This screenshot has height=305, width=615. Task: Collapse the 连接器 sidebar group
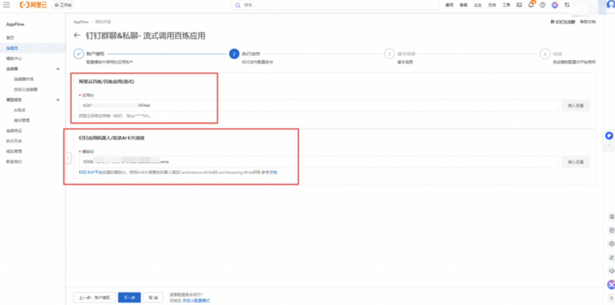click(x=58, y=69)
